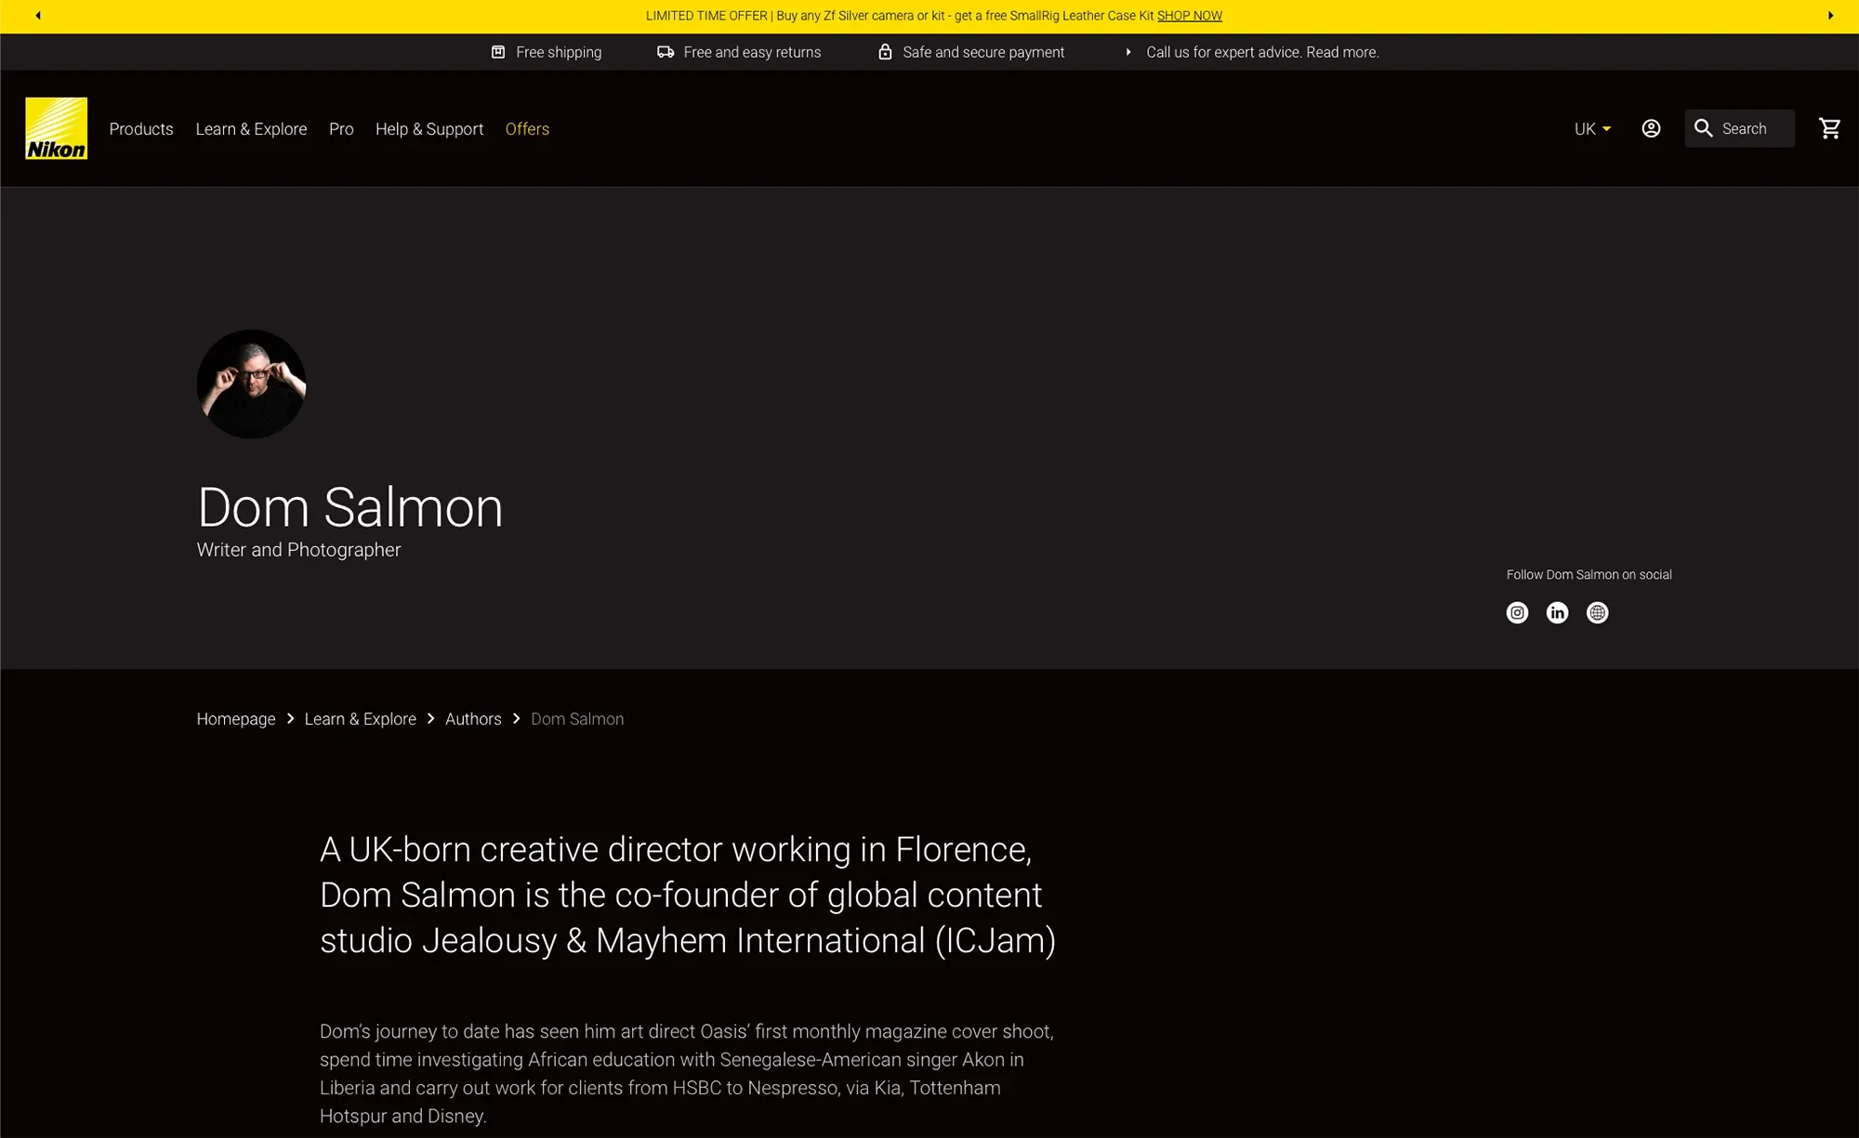Open the Instagram social icon

coord(1517,612)
